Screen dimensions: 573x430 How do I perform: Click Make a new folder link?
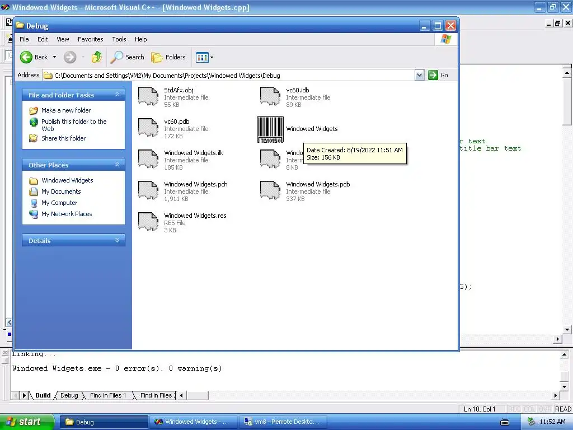click(x=66, y=110)
